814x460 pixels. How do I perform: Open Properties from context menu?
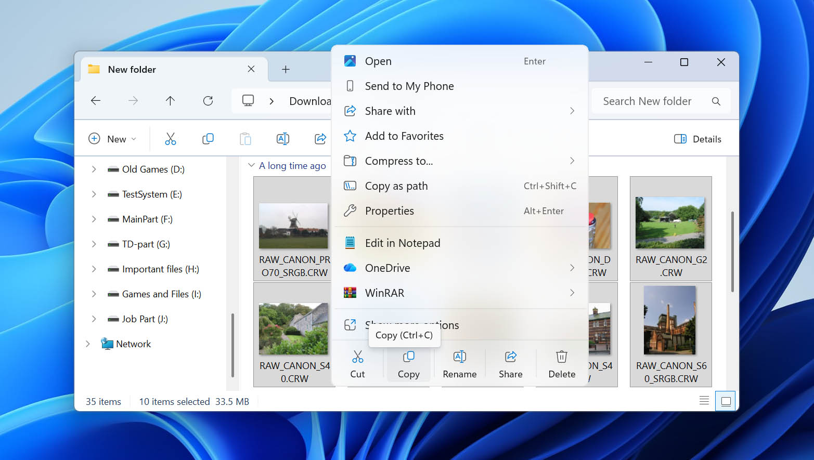coord(460,211)
